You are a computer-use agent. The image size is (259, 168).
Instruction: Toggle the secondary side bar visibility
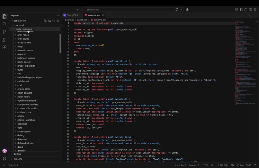(x=250, y=10)
